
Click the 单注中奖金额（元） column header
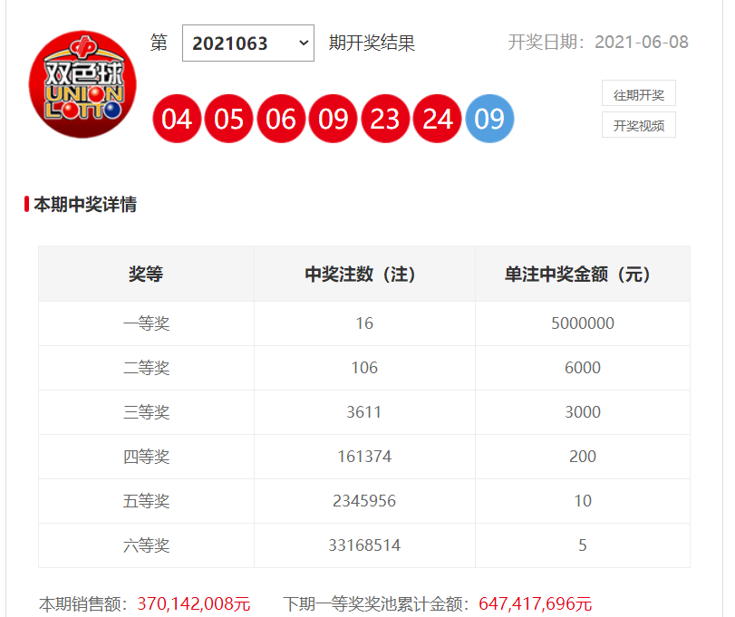[x=582, y=275]
